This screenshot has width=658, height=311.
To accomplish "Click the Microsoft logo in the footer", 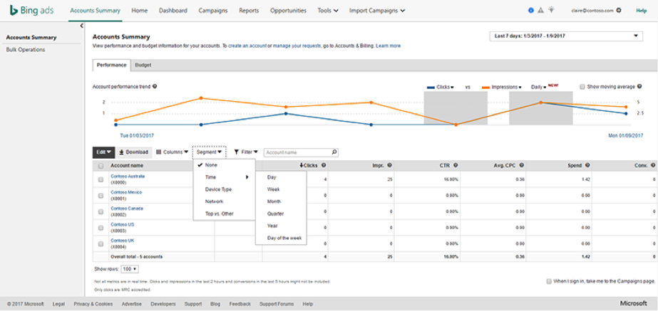I will coord(633,303).
